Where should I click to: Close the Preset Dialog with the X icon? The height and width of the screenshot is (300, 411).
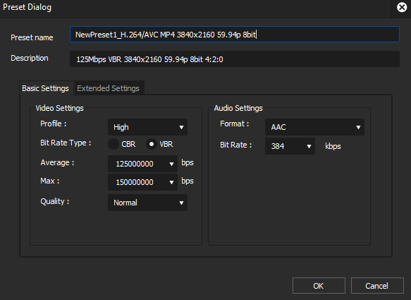coord(402,7)
